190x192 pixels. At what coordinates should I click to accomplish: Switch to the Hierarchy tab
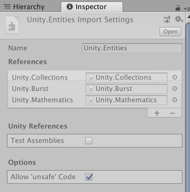[x=24, y=7]
